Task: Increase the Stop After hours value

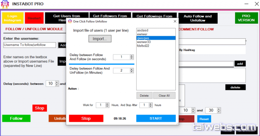Action: point(151,104)
